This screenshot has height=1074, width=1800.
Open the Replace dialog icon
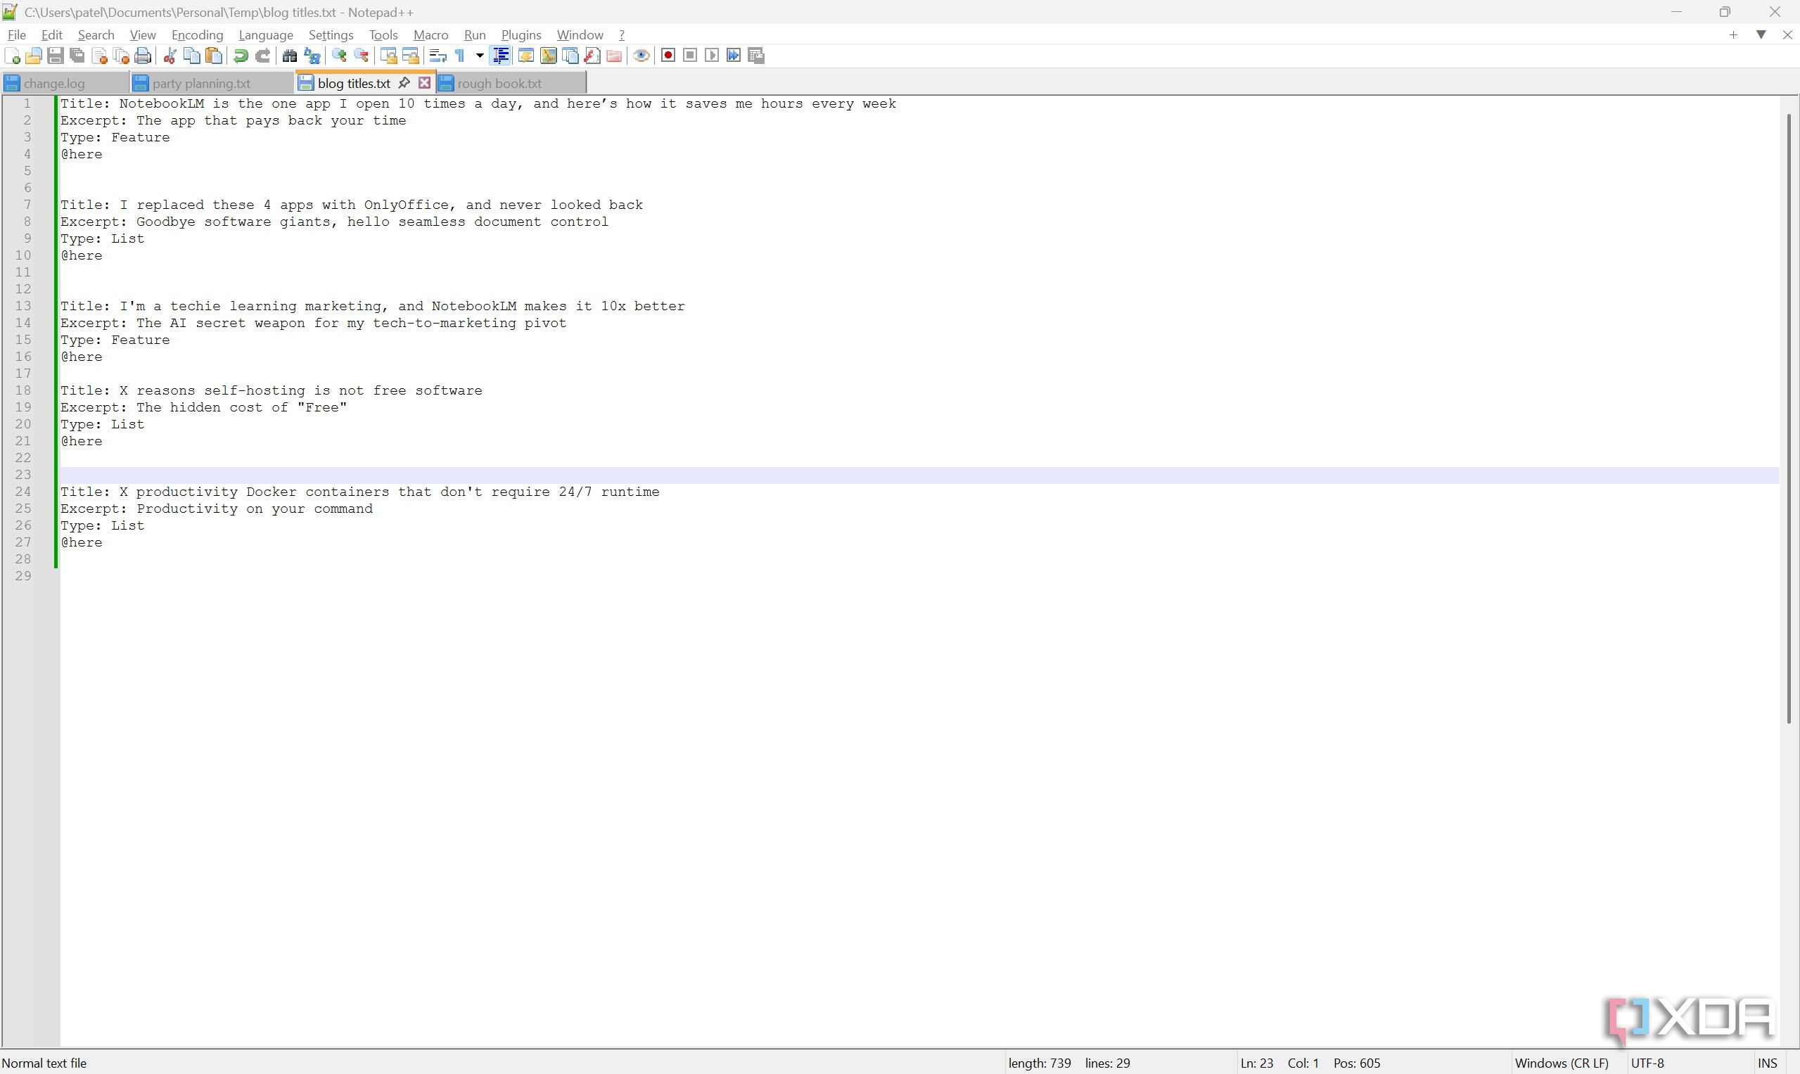(312, 56)
